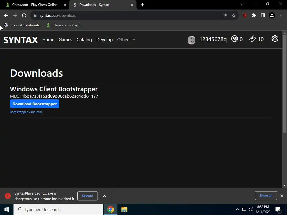Open Catalog in Syntax navbar
The image size is (287, 215).
point(84,40)
